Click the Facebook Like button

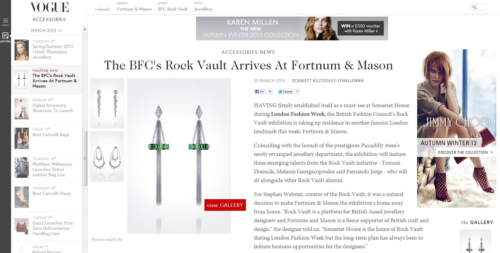[259, 92]
